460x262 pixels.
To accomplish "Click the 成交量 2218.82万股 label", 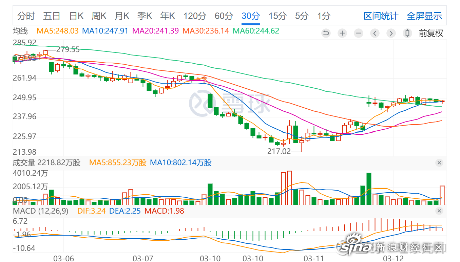I will (x=46, y=163).
